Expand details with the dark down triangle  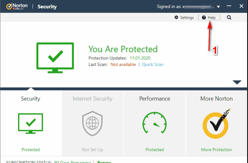(x=237, y=82)
